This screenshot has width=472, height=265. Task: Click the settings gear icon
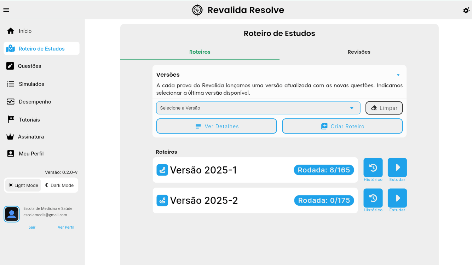pos(466,10)
